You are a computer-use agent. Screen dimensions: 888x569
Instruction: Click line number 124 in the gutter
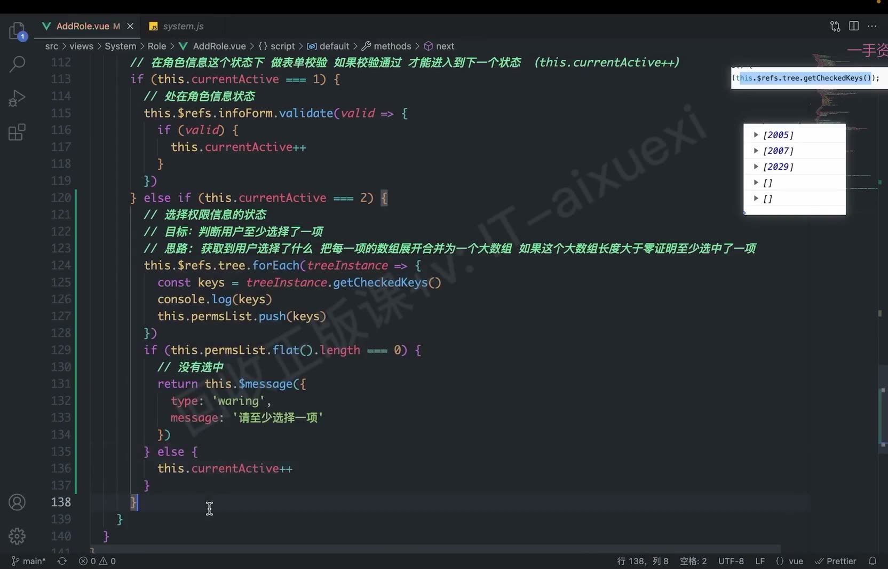click(61, 265)
